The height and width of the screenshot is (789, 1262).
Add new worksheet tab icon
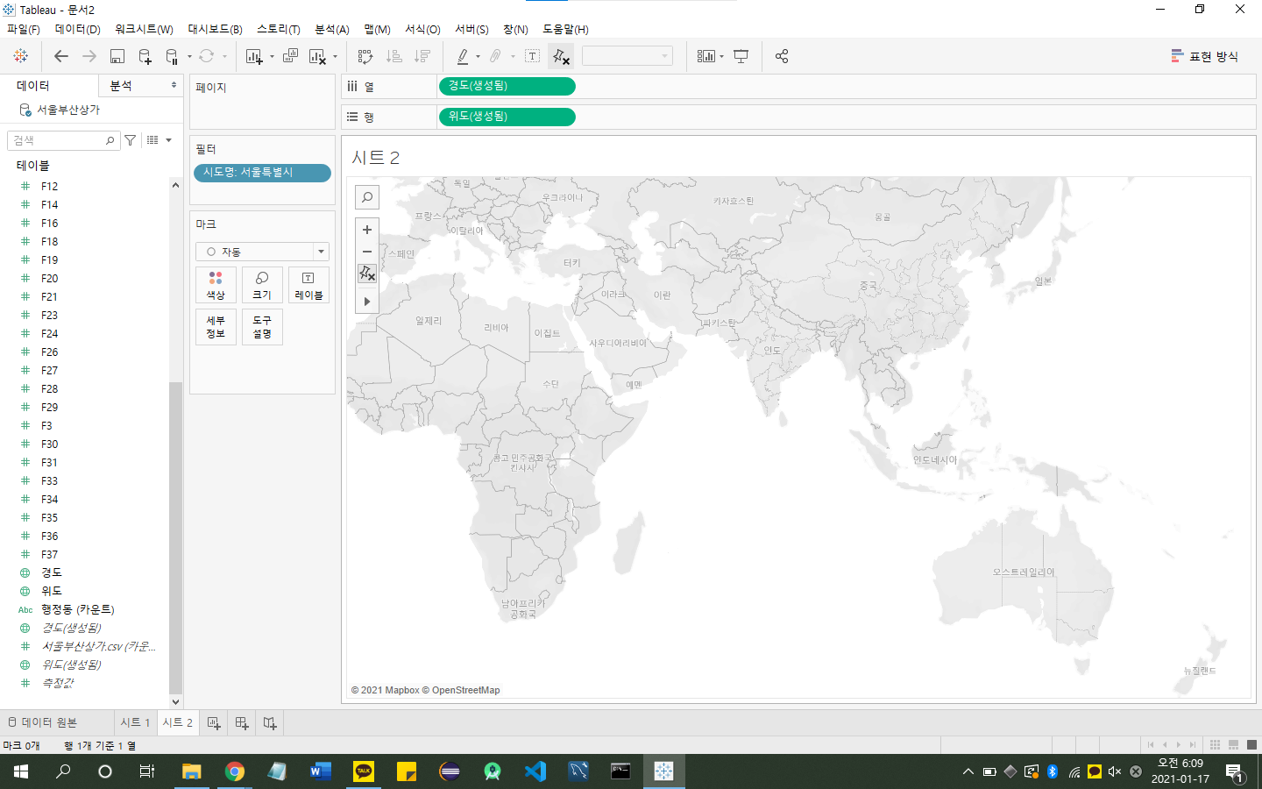coord(214,723)
